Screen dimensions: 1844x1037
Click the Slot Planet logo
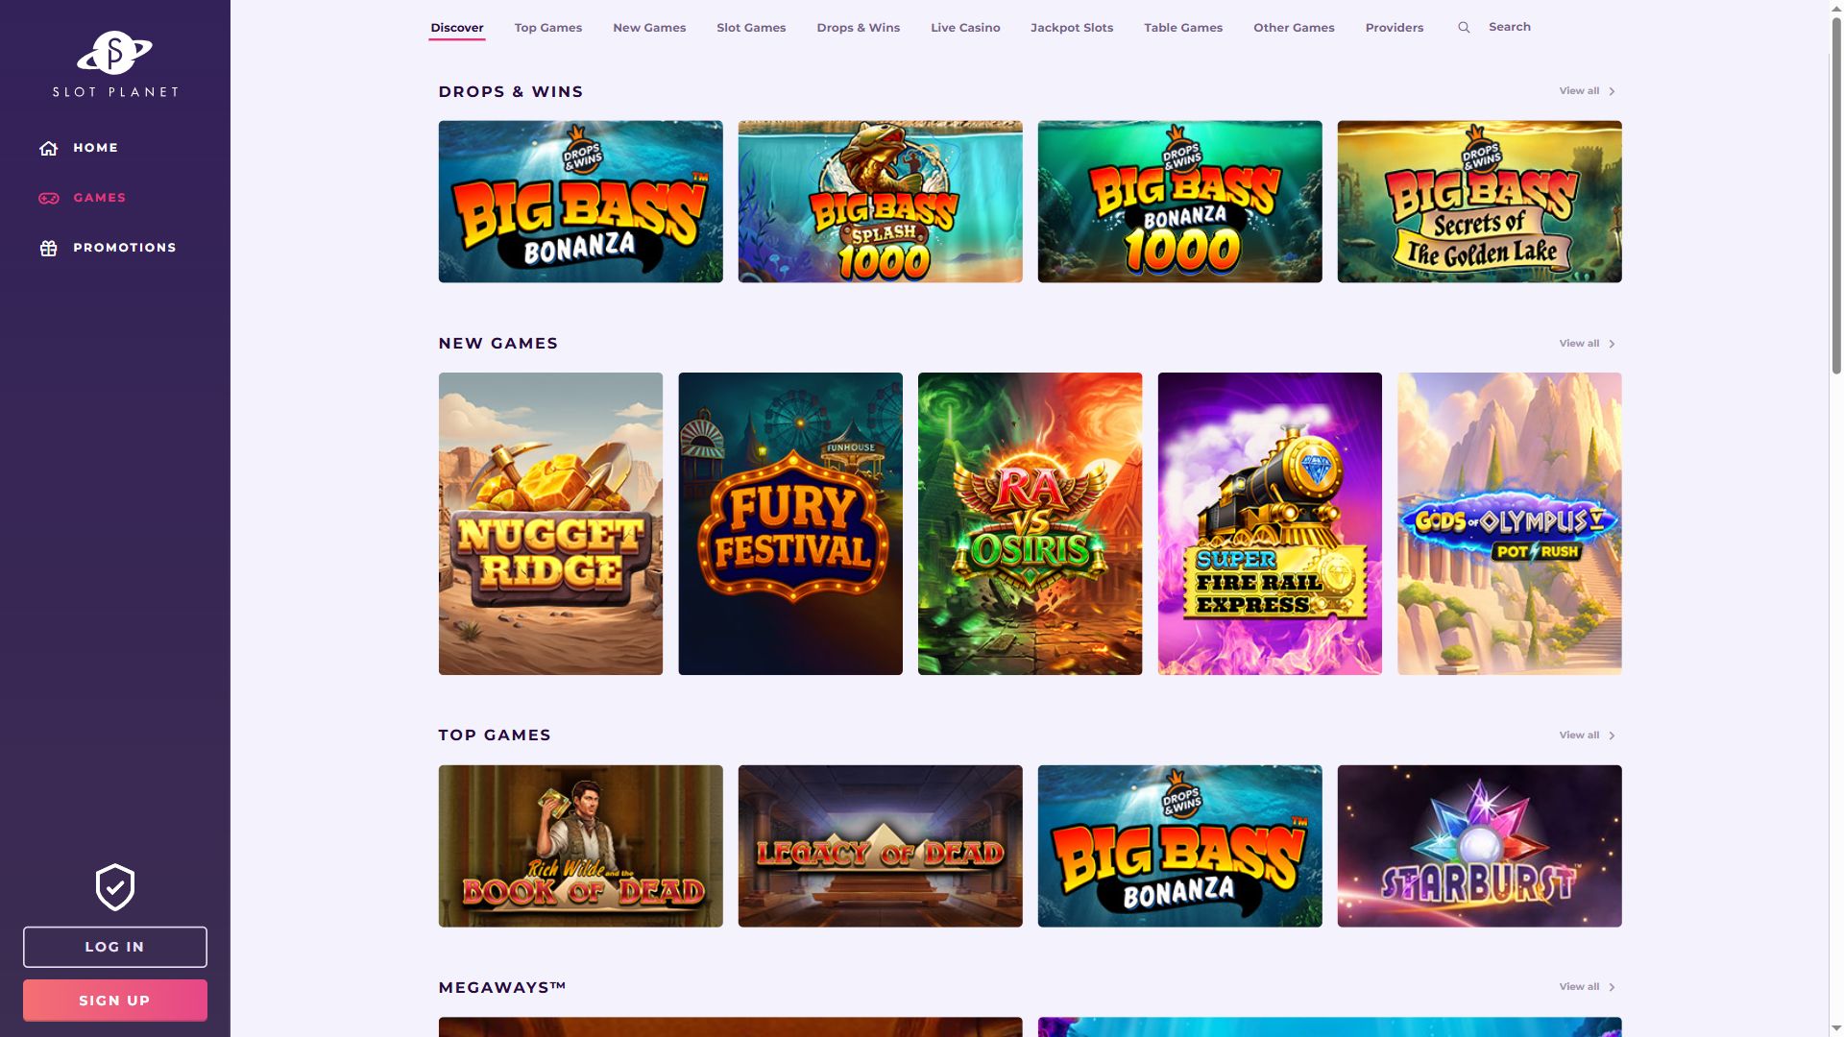pos(115,64)
